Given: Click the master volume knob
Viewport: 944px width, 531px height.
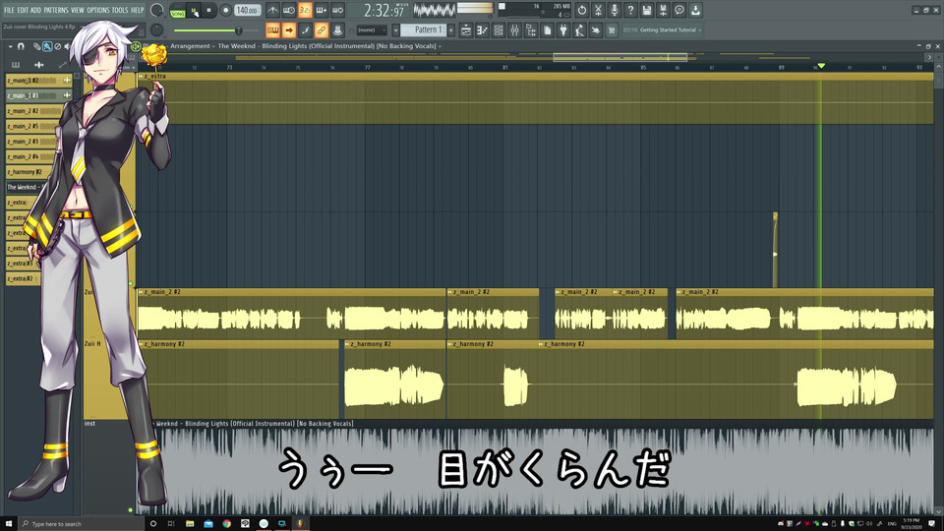Looking at the screenshot, I should (156, 10).
